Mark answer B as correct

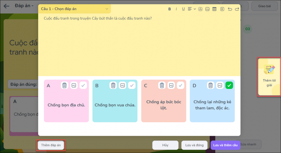point(132,85)
